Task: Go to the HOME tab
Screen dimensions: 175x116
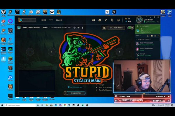Action: coord(43,20)
